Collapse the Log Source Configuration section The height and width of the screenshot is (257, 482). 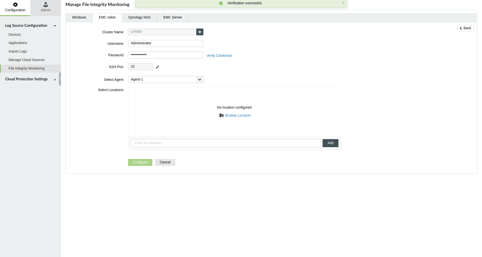55,26
